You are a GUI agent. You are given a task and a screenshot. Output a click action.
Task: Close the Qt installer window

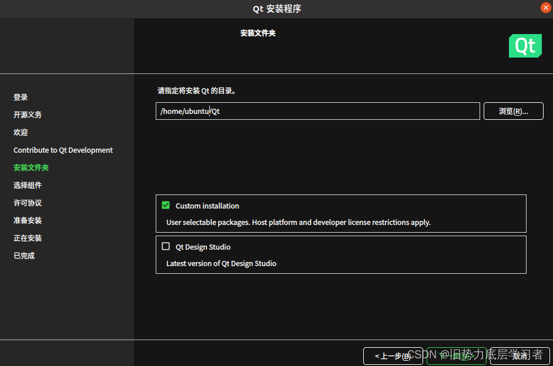pos(545,8)
